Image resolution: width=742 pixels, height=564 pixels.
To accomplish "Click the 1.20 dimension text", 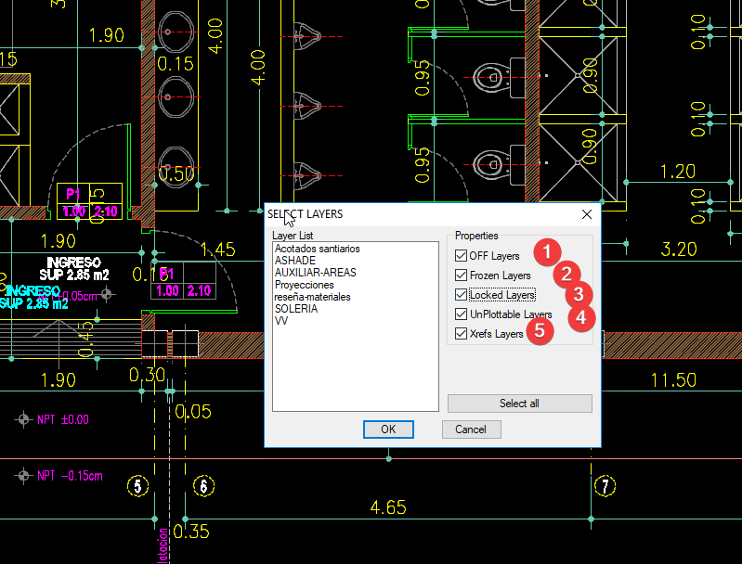I will [677, 171].
